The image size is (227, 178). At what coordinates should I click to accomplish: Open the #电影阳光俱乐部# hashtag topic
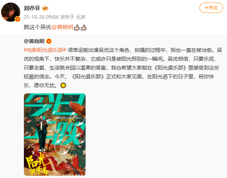(45, 50)
